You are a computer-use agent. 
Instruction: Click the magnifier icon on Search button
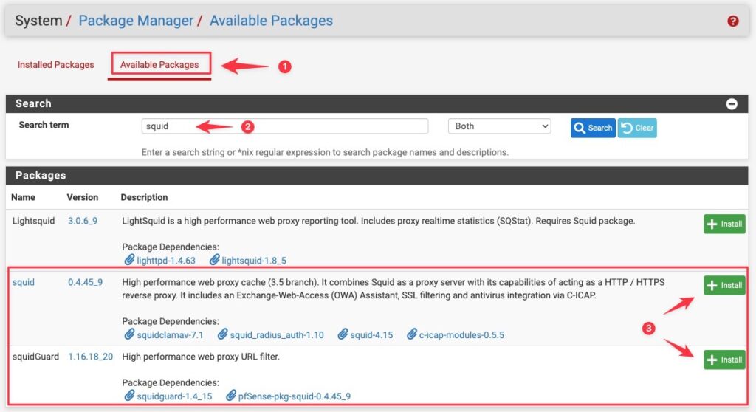tap(580, 128)
